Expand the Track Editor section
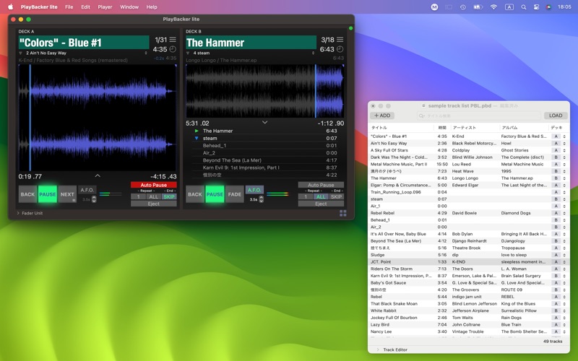The image size is (578, 361). point(377,349)
